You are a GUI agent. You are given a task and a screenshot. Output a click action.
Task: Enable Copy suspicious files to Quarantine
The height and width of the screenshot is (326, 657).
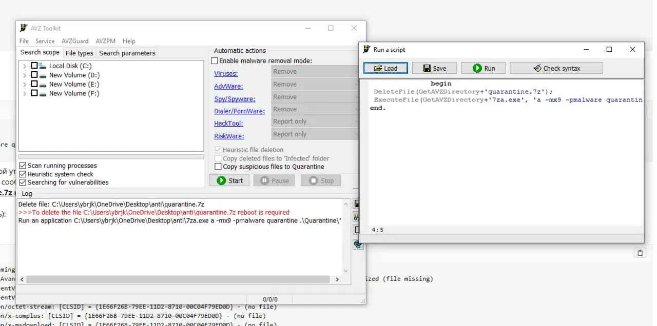218,167
